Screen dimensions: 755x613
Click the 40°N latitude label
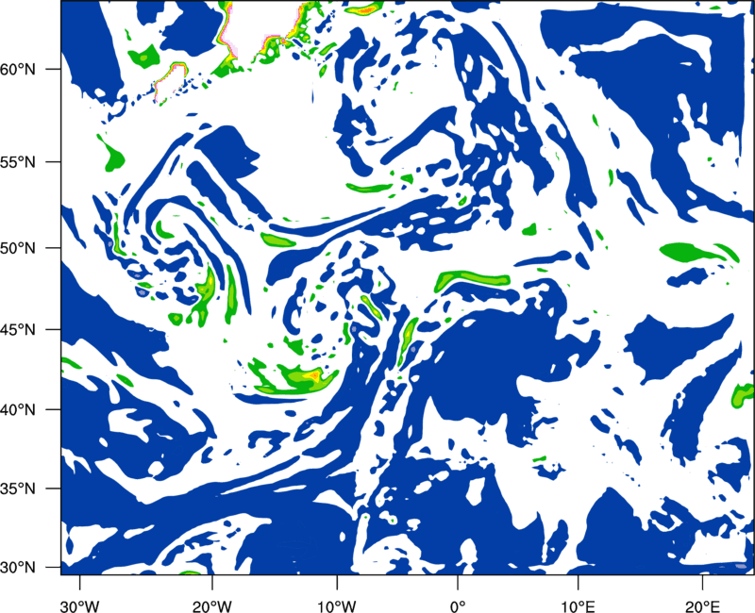18,410
